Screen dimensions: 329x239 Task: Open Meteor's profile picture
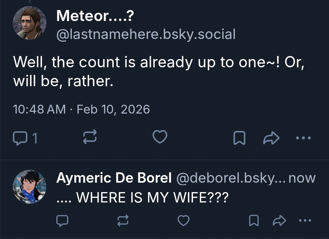[29, 23]
